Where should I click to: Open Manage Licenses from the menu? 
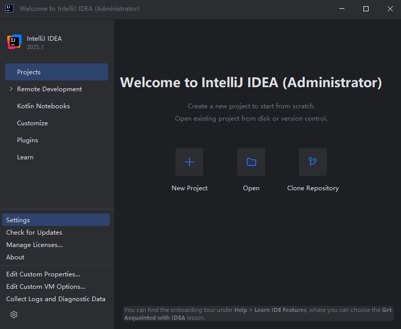[34, 245]
